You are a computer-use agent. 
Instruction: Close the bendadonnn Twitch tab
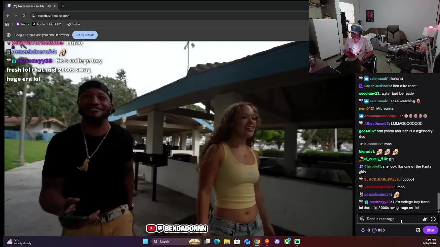click(x=54, y=6)
